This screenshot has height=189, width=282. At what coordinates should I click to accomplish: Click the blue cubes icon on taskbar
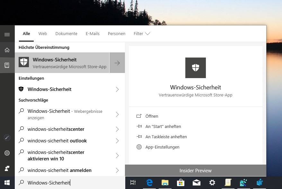point(260,183)
